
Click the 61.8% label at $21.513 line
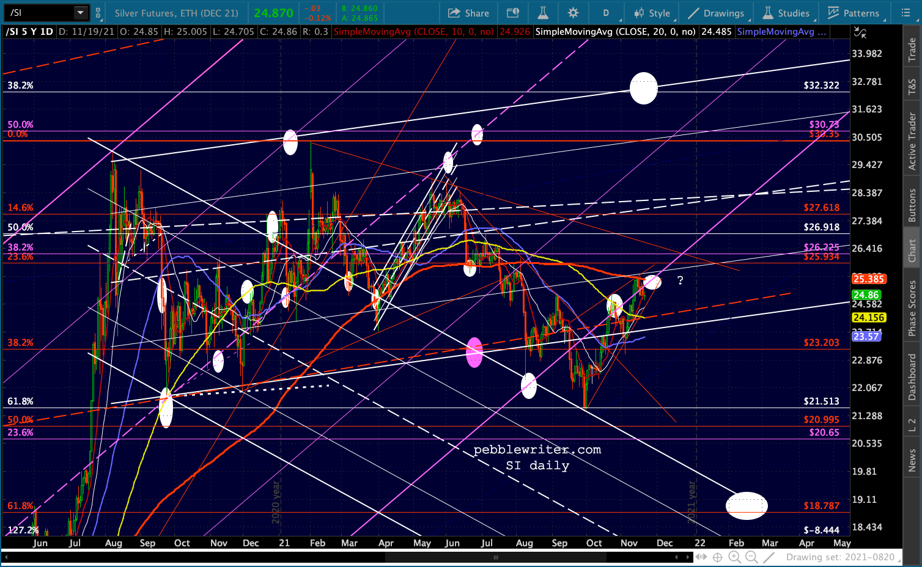pyautogui.click(x=20, y=401)
